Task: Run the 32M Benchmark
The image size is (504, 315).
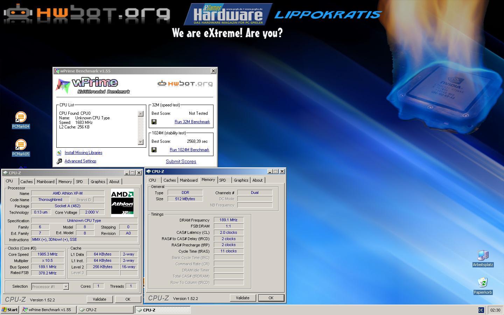Action: [x=192, y=122]
